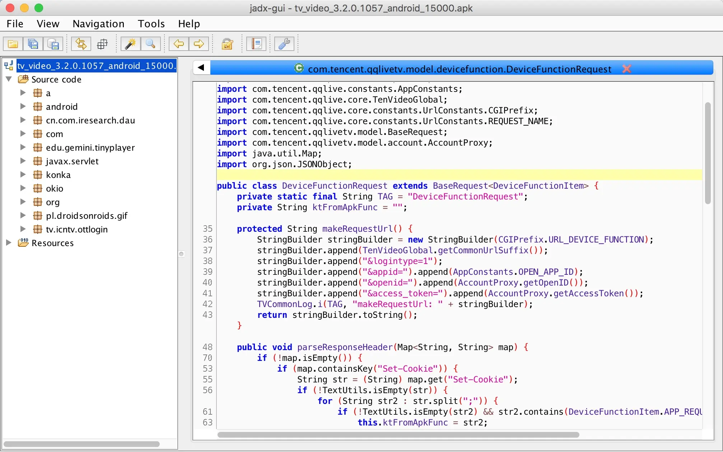Click the magnifier class search icon
Screen dimensions: 723x452
point(150,44)
